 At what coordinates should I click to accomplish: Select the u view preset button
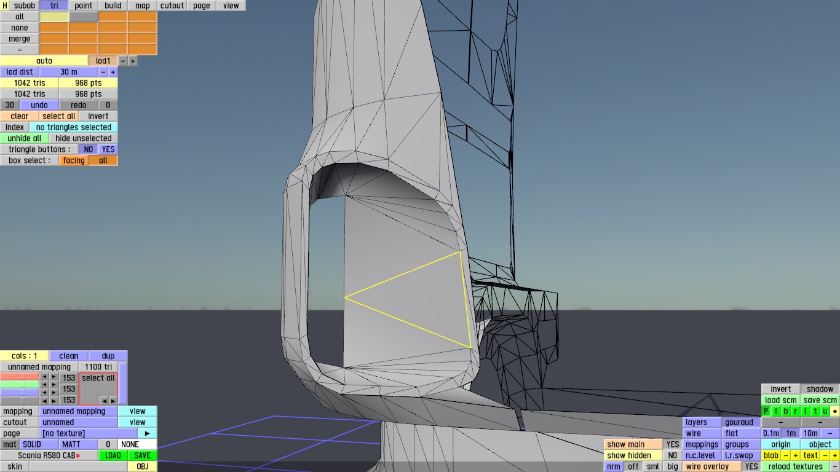pyautogui.click(x=825, y=411)
